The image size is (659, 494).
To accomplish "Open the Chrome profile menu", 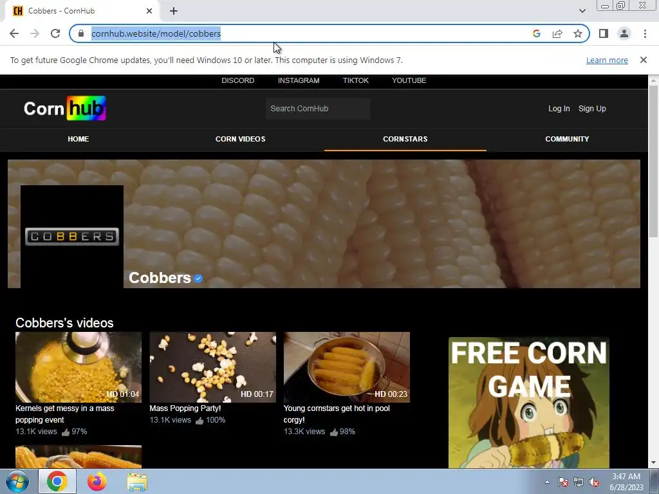I will pyautogui.click(x=624, y=33).
